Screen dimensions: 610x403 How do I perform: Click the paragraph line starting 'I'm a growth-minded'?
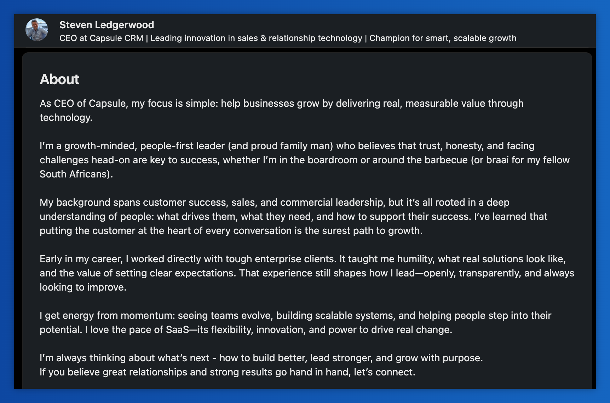pyautogui.click(x=287, y=146)
